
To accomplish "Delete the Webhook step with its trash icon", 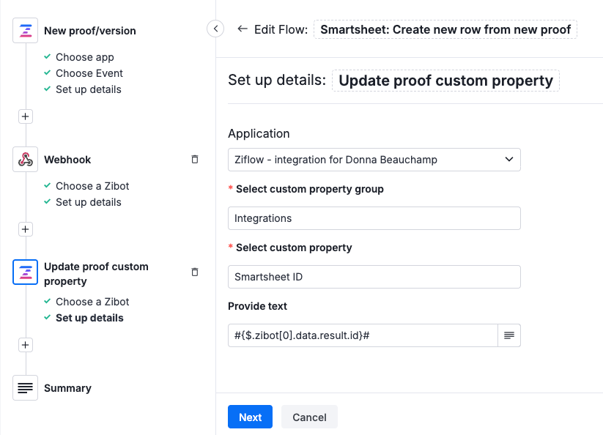I will pyautogui.click(x=194, y=159).
